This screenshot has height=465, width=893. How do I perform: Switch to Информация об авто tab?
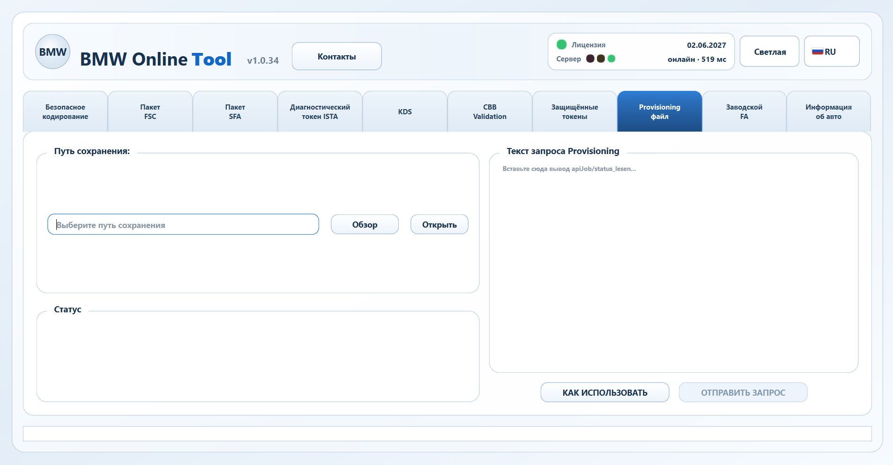tap(828, 111)
